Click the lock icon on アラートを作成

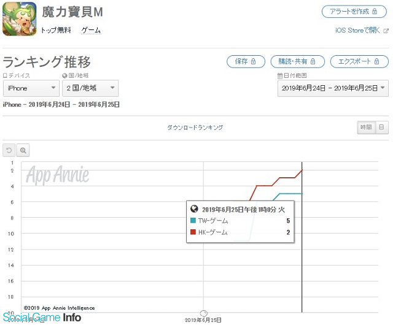(375, 11)
